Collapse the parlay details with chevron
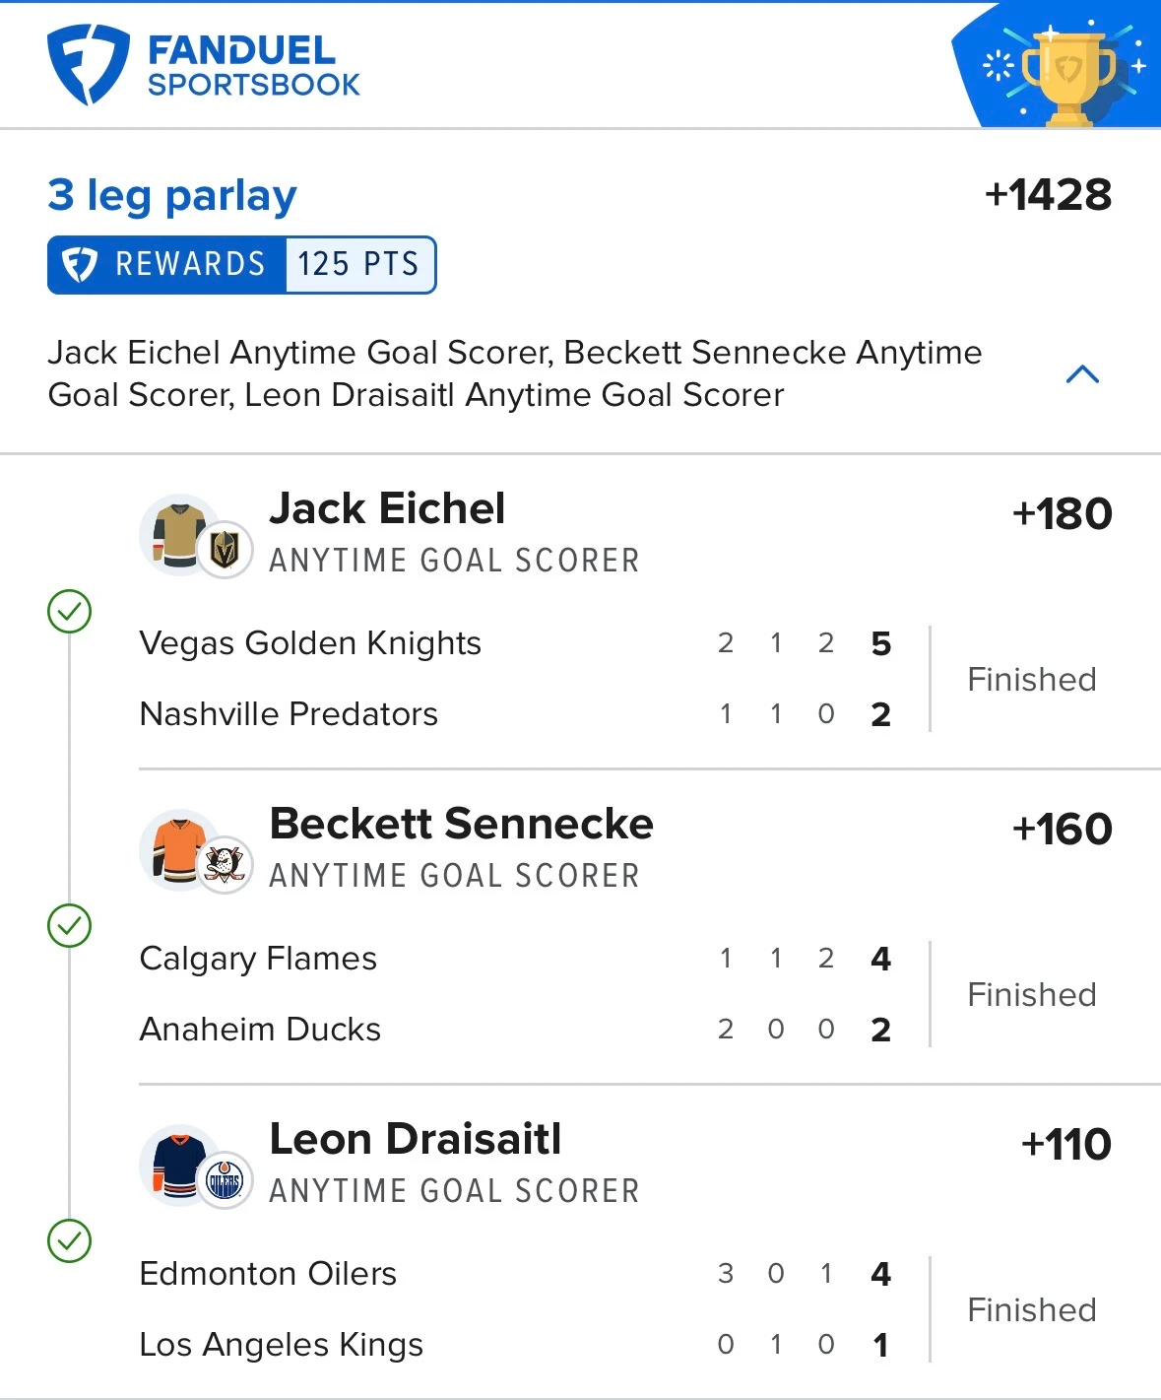The height and width of the screenshot is (1400, 1161). click(x=1082, y=374)
